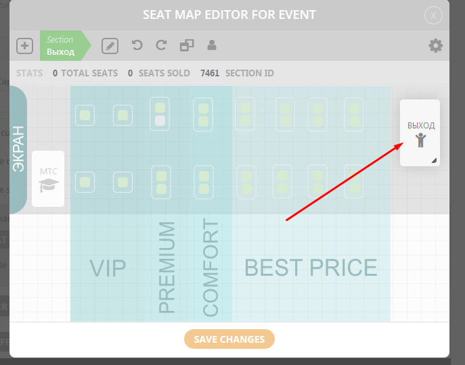Open seat map settings gear
This screenshot has height=365, width=465.
click(436, 46)
